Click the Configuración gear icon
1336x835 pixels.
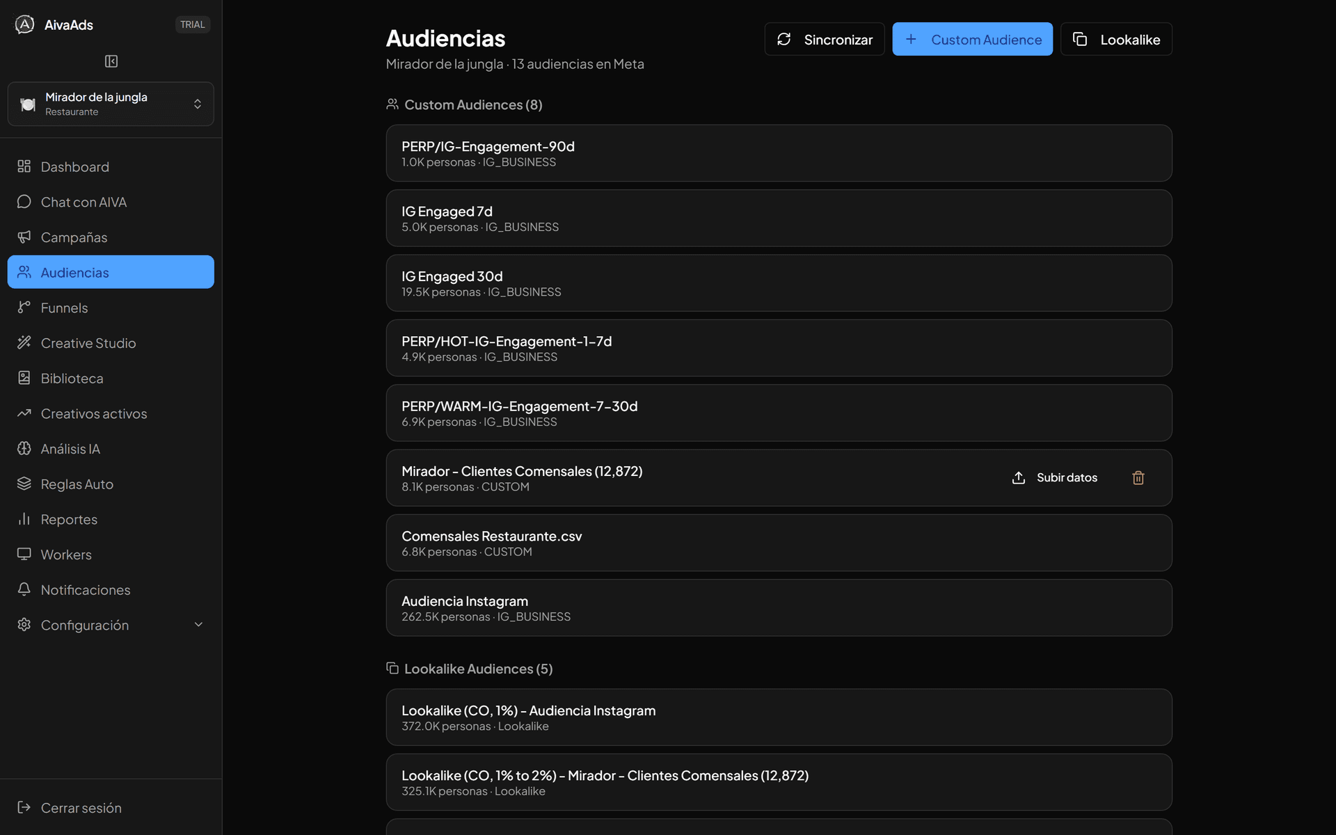tap(24, 625)
